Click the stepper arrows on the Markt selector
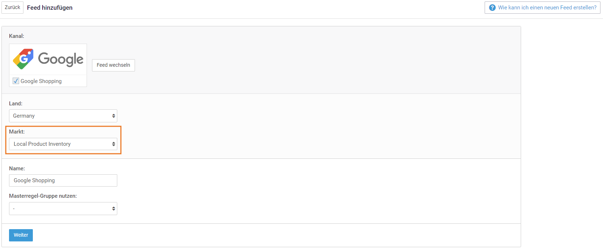This screenshot has height=249, width=603. click(x=113, y=144)
